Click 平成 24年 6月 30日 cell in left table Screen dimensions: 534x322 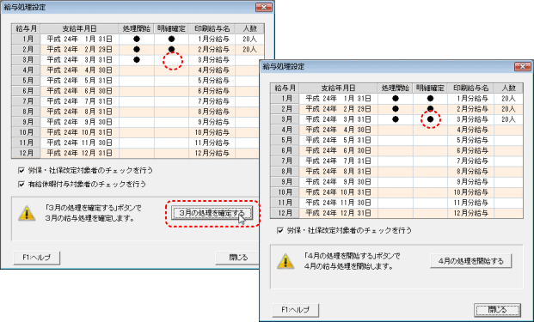(79, 91)
